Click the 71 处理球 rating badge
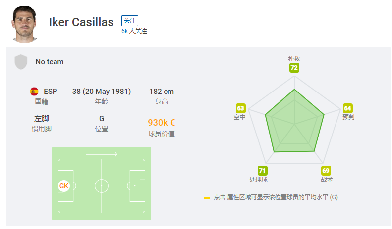Screen dimensions: 392x229 (262, 171)
